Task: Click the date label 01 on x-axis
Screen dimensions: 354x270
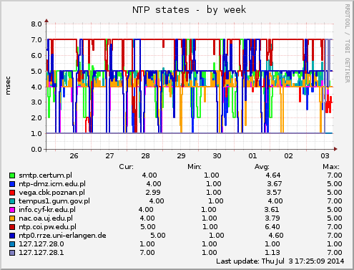Action: [x=252, y=156]
